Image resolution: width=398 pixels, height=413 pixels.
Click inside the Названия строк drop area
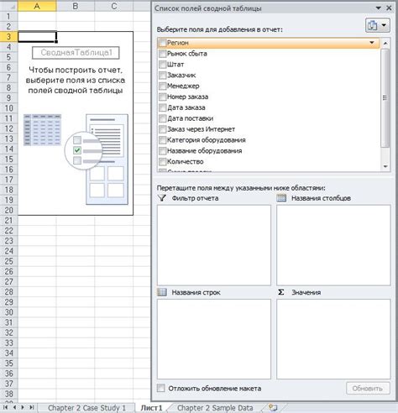[214, 339]
